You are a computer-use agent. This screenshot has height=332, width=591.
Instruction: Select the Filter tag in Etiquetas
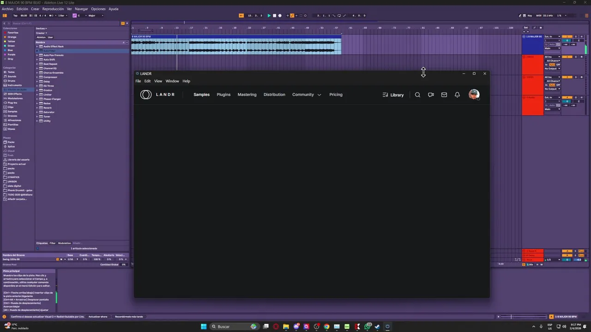(x=53, y=243)
